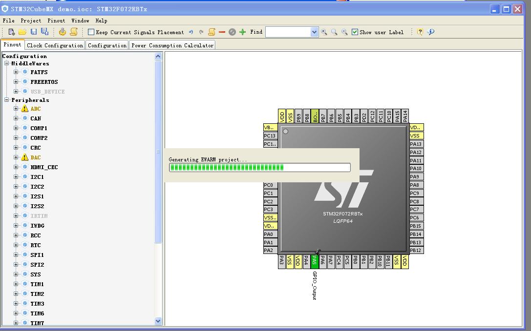Click the green BOOT0 pin at chip top
This screenshot has width=531, height=331.
(x=315, y=116)
